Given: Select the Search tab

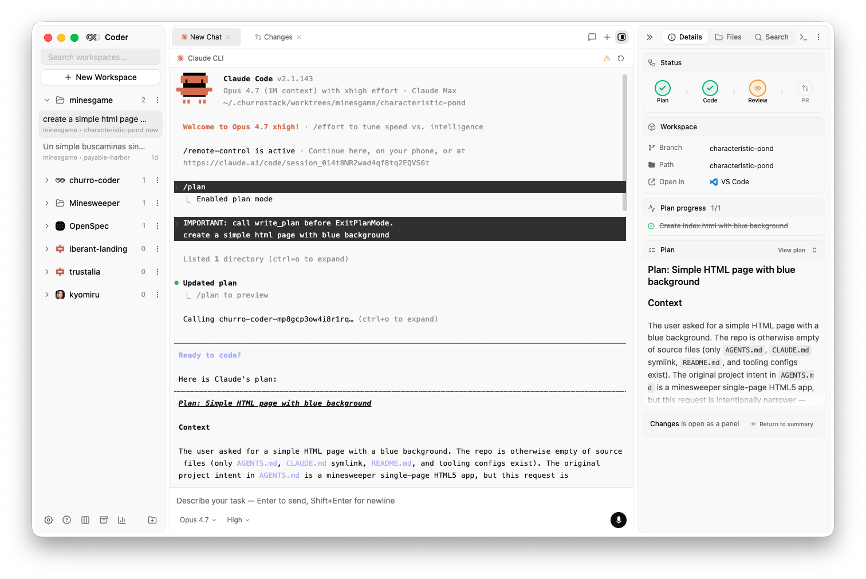Looking at the screenshot, I should coord(771,37).
